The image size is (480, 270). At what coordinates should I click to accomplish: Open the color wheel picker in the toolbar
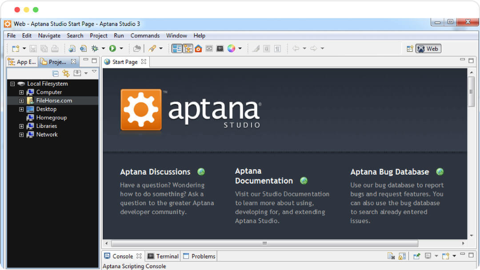(x=232, y=49)
